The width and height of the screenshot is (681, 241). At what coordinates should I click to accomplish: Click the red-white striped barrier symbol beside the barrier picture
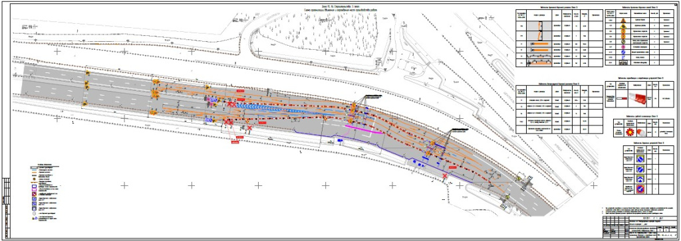pyautogui.click(x=622, y=98)
